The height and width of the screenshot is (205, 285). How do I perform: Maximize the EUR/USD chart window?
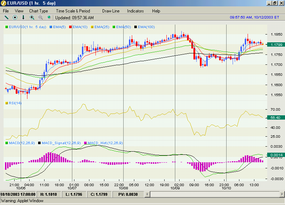click(x=275, y=3)
